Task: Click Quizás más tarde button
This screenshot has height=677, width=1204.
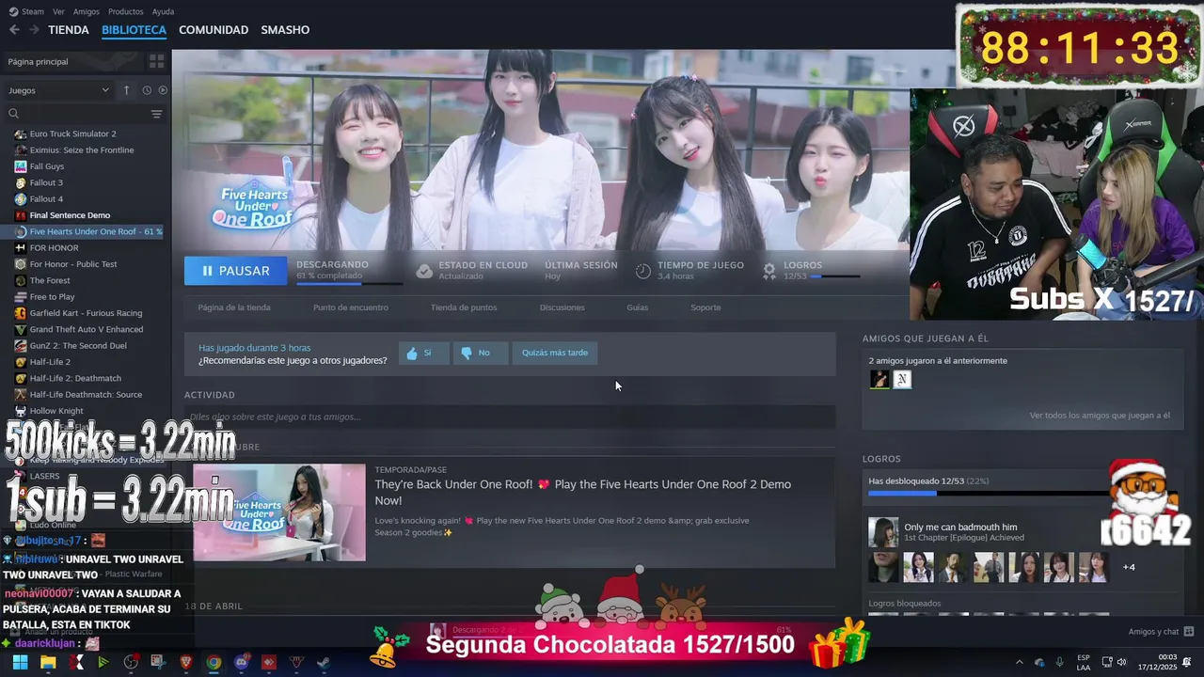Action: (555, 353)
